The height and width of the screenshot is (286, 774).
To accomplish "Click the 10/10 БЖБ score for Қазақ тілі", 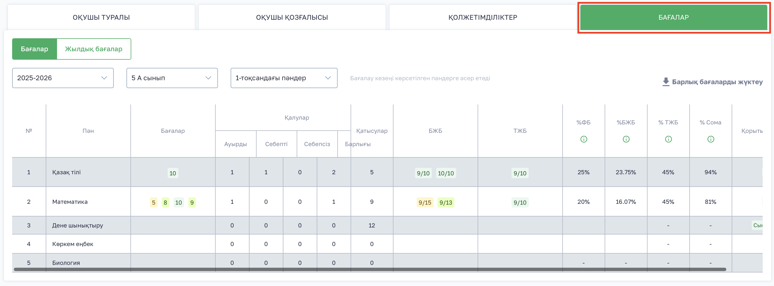I will tap(446, 173).
